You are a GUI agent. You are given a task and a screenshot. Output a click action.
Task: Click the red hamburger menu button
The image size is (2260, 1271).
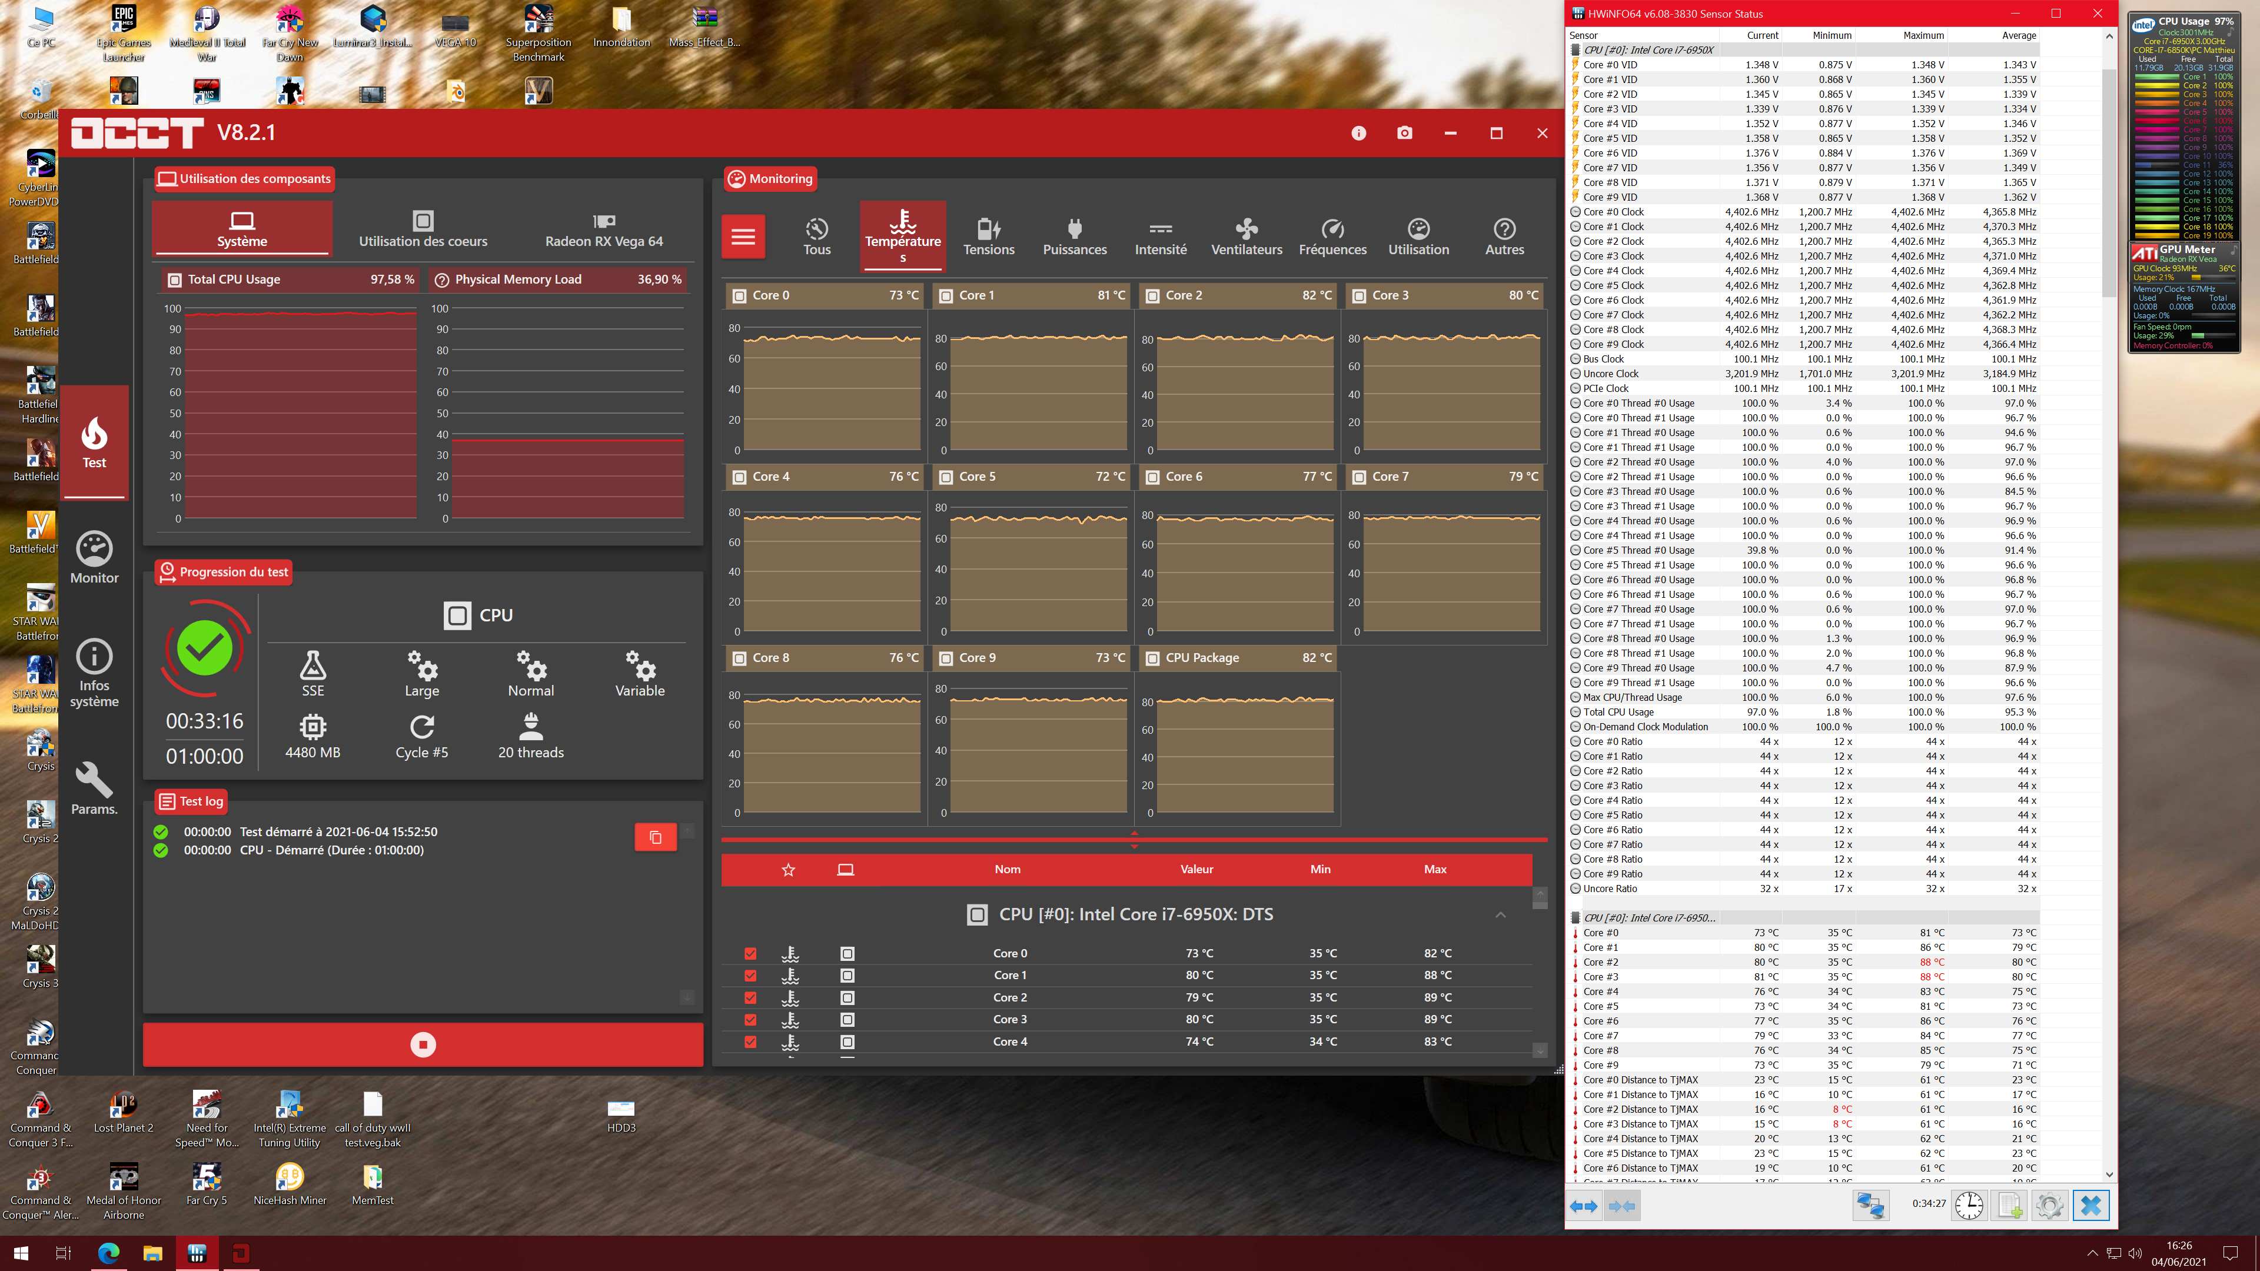[x=743, y=237]
